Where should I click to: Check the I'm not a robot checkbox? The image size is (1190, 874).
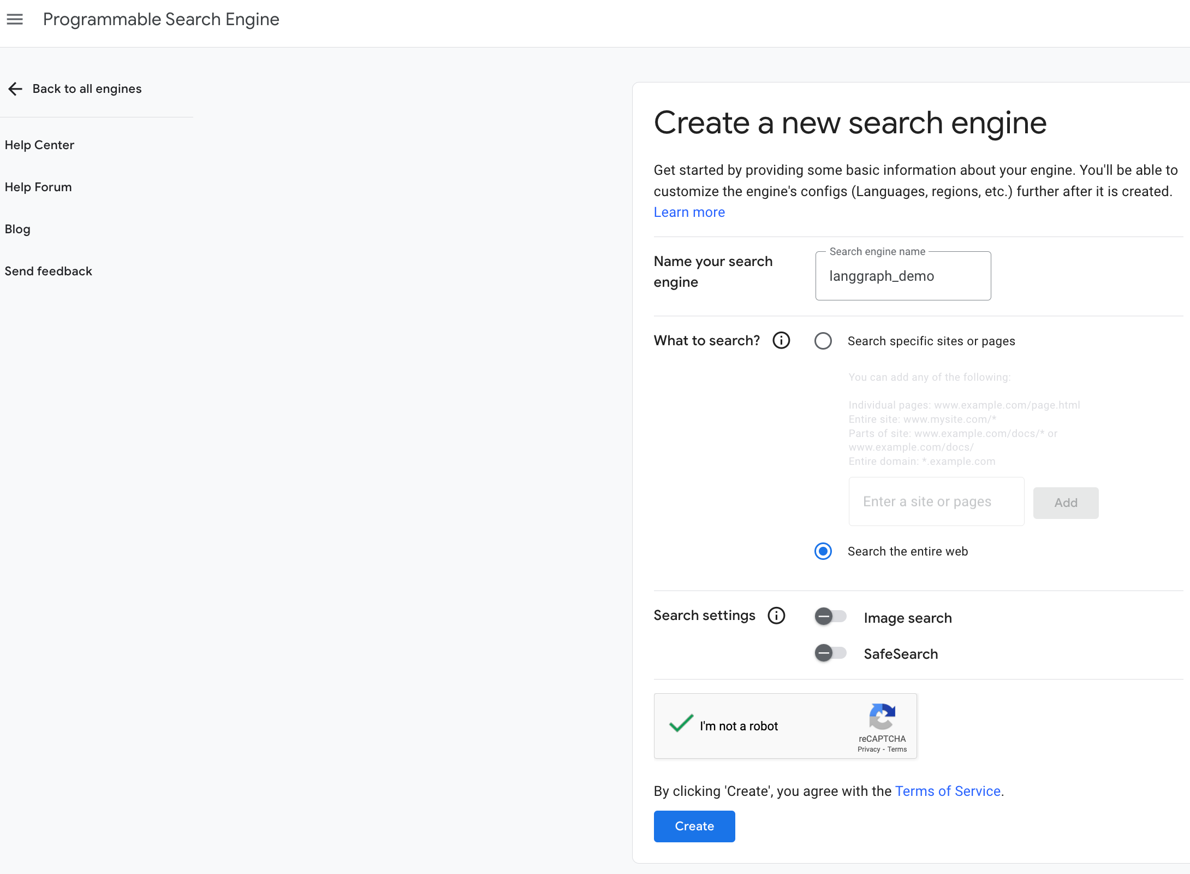(x=681, y=725)
